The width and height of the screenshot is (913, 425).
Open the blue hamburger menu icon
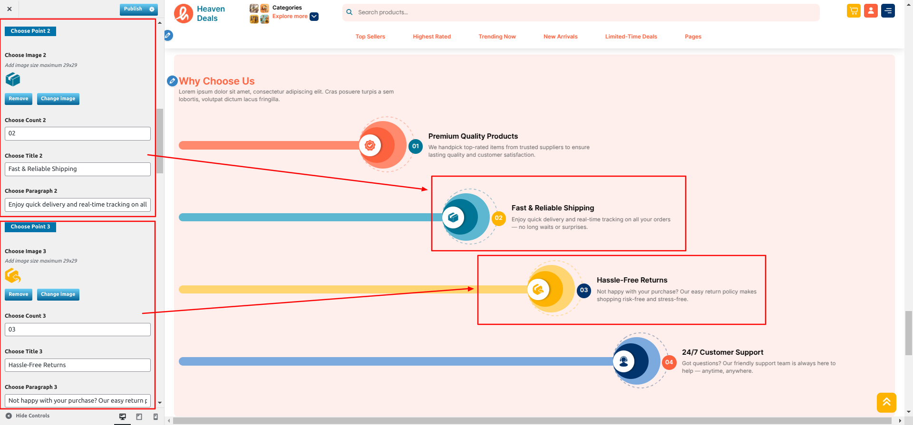888,11
